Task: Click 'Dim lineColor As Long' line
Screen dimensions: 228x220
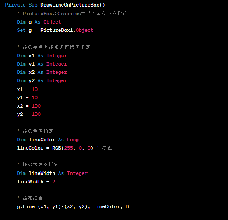Action: pyautogui.click(x=48, y=140)
